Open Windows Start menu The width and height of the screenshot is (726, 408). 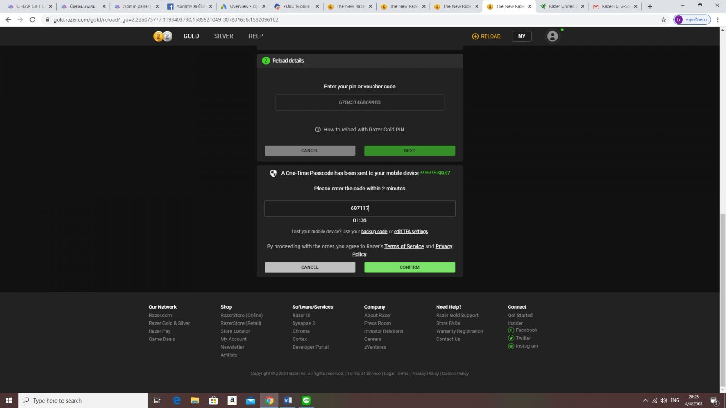[9, 400]
